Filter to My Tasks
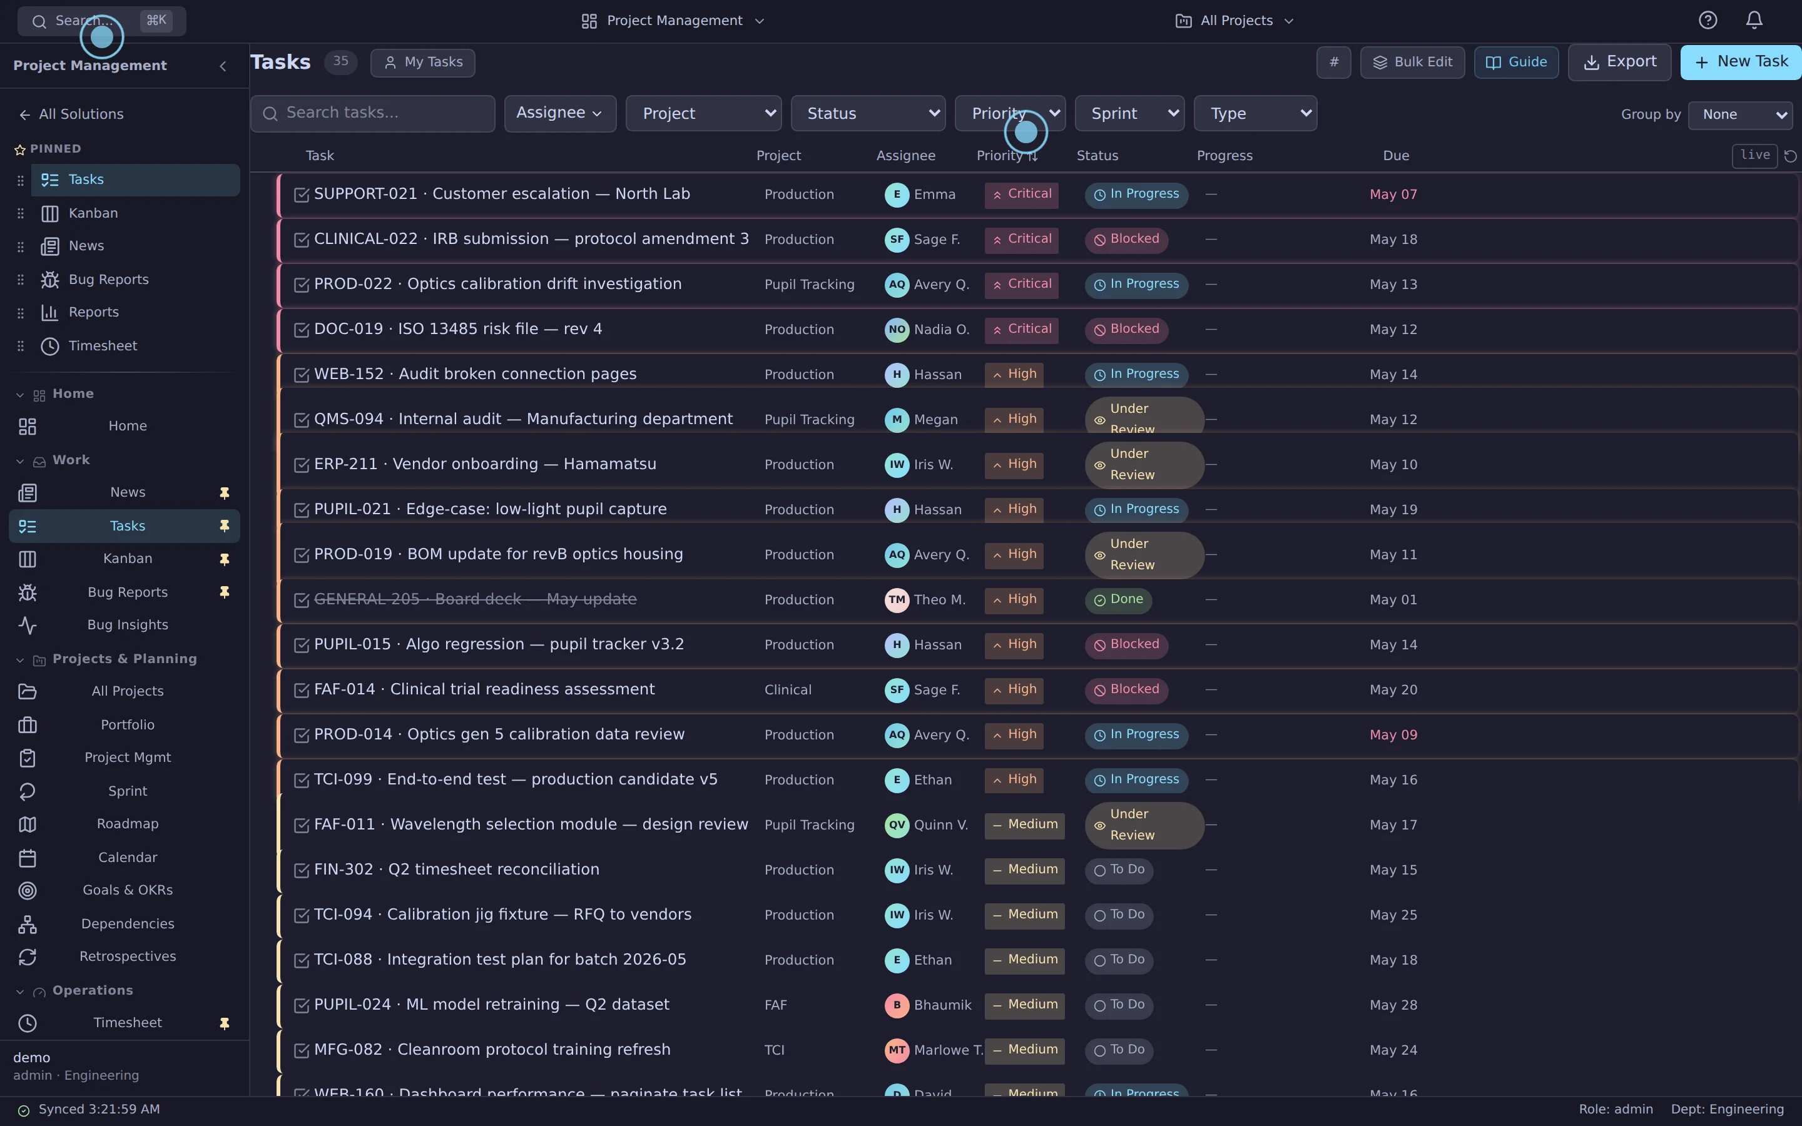The image size is (1802, 1126). click(423, 63)
